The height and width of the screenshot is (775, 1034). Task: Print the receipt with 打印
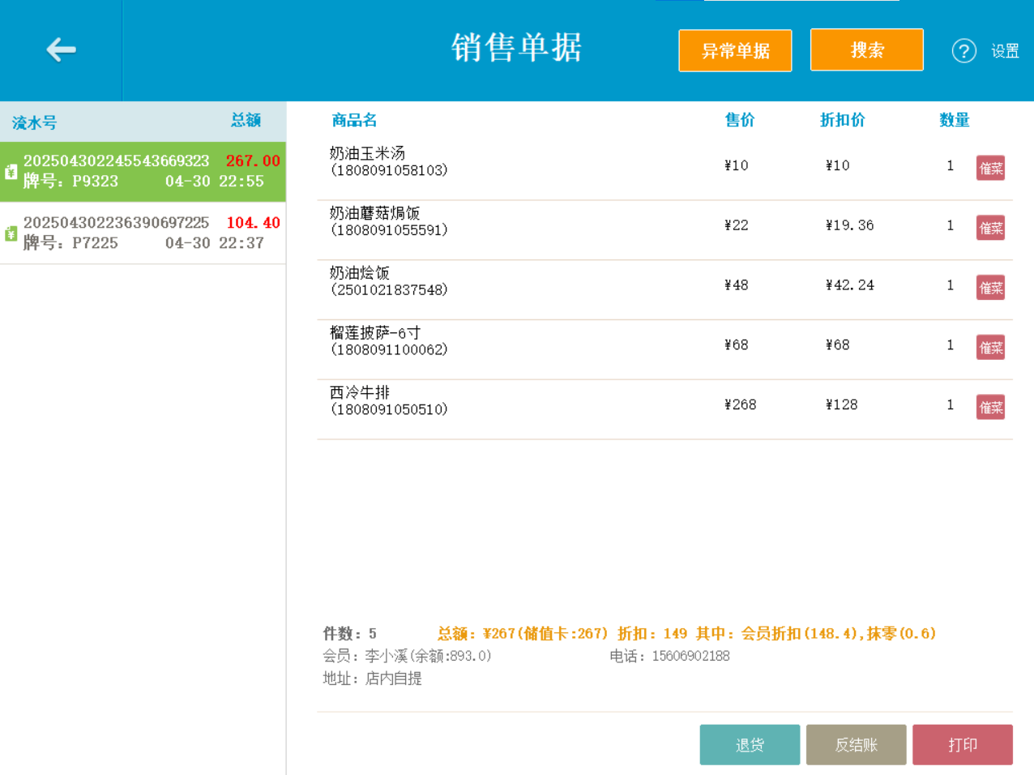pos(963,745)
